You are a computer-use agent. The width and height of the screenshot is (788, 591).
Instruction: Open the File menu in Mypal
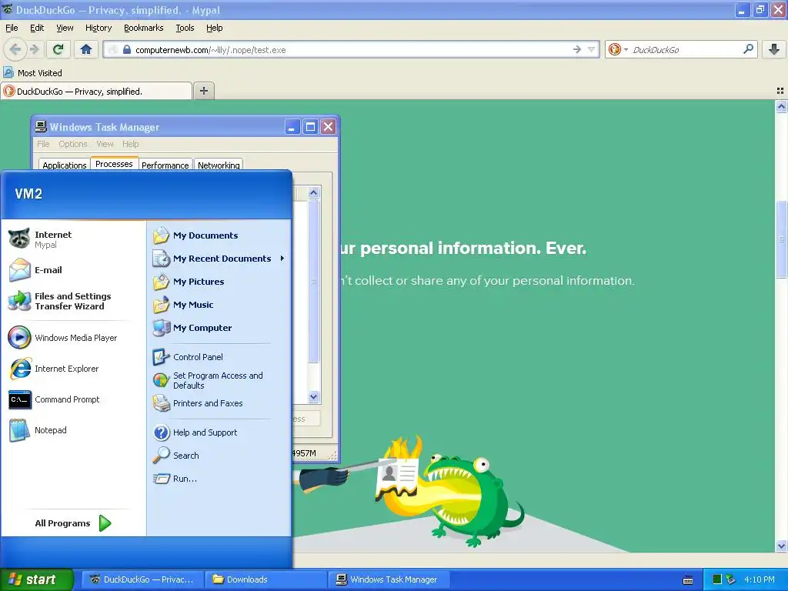point(12,28)
